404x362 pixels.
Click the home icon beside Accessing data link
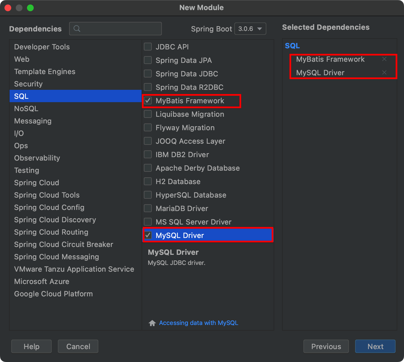[152, 323]
